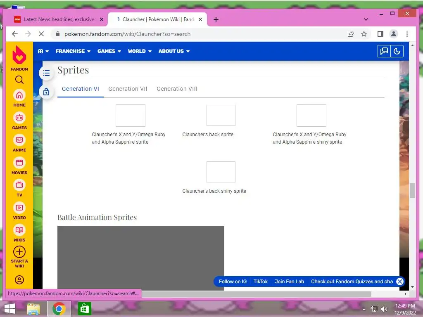This screenshot has width=423, height=317.
Task: Switch to Generation VIII tab
Action: [177, 89]
